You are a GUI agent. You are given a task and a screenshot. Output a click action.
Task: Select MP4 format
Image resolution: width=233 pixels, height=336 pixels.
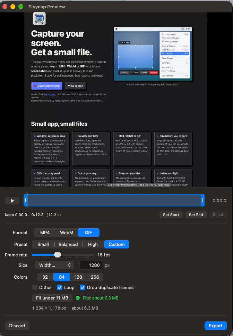[45, 232]
